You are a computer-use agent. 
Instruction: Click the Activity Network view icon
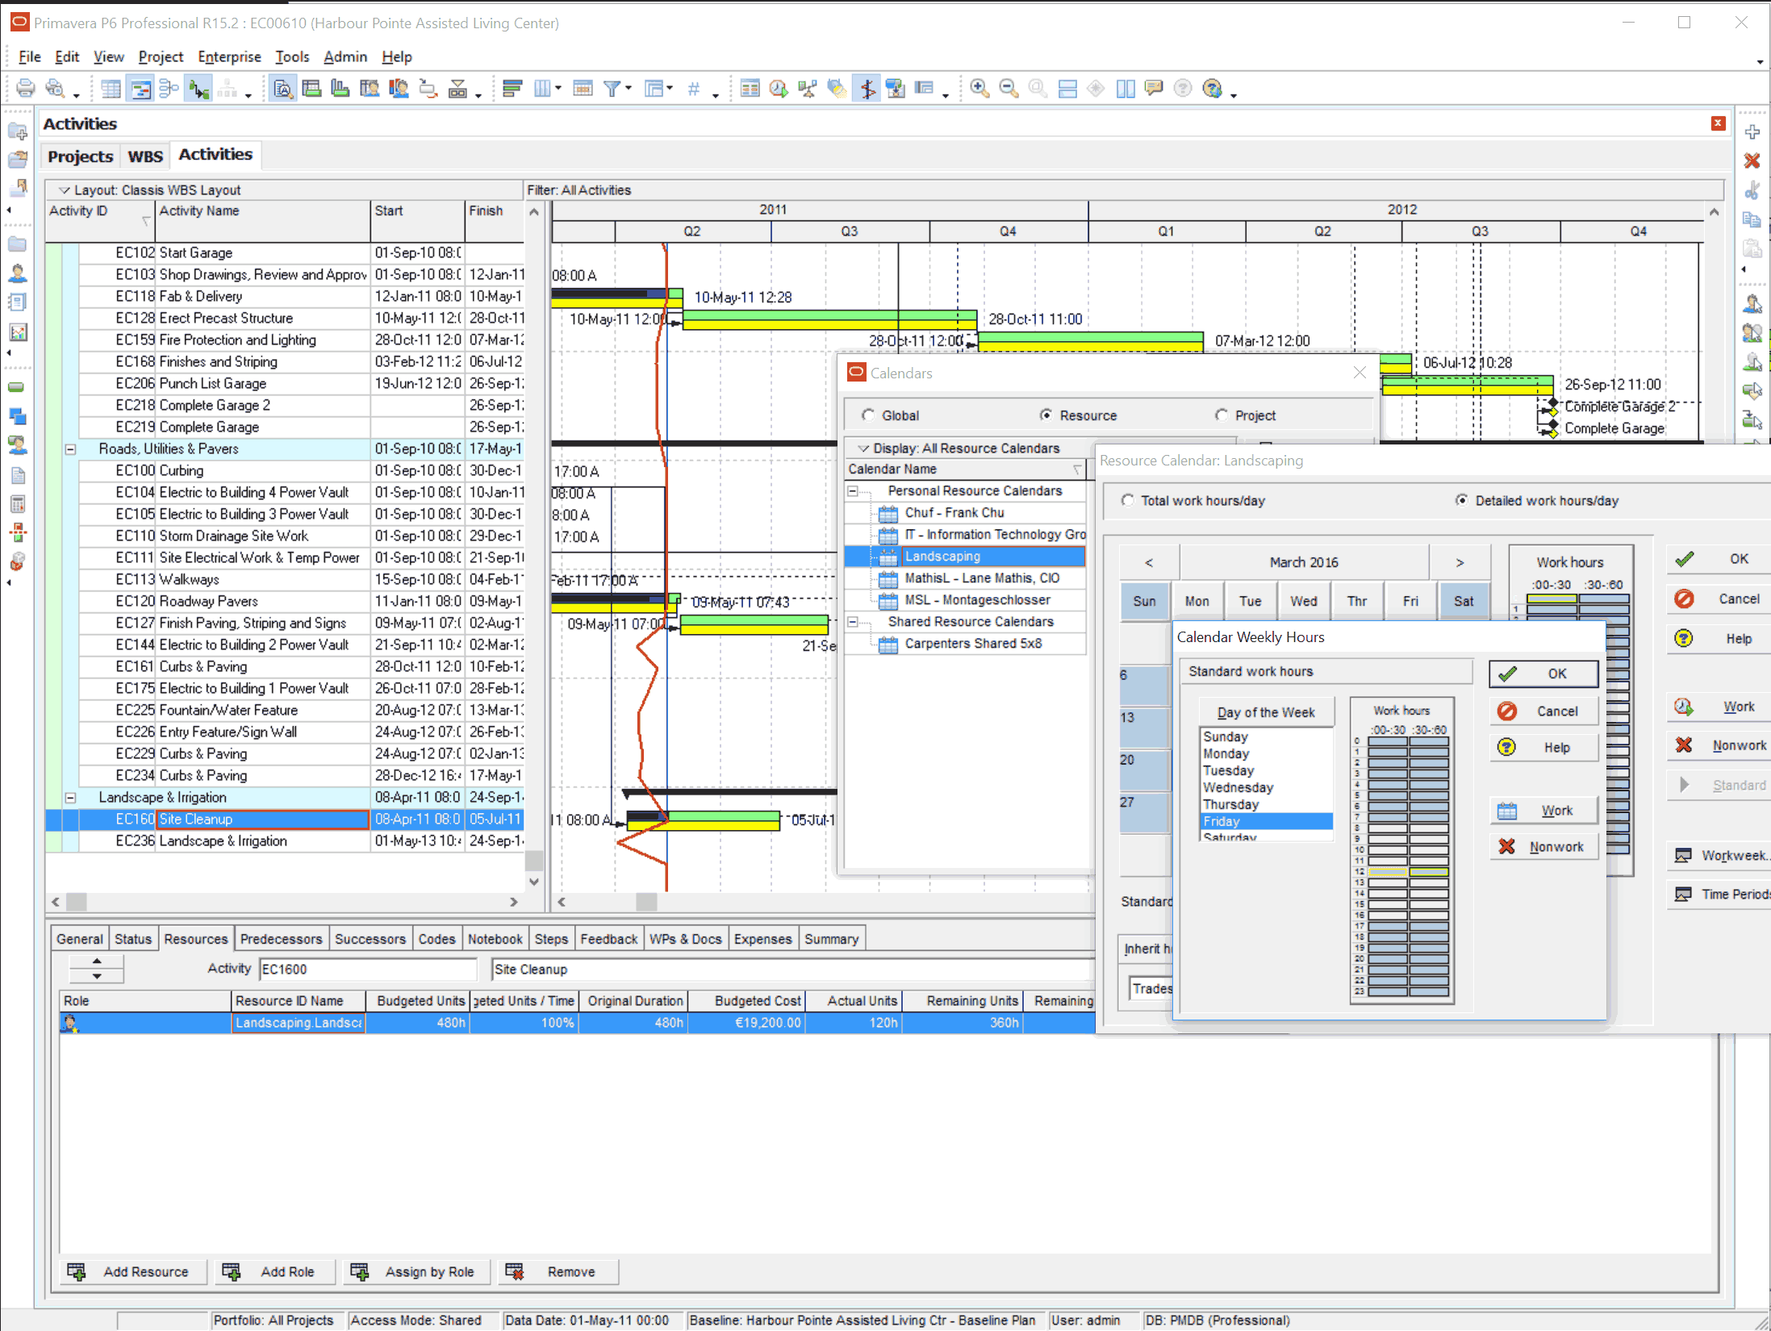coord(169,89)
